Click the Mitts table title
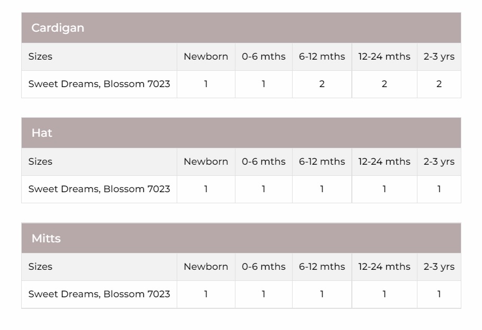Image resolution: width=482 pixels, height=330 pixels. click(46, 239)
